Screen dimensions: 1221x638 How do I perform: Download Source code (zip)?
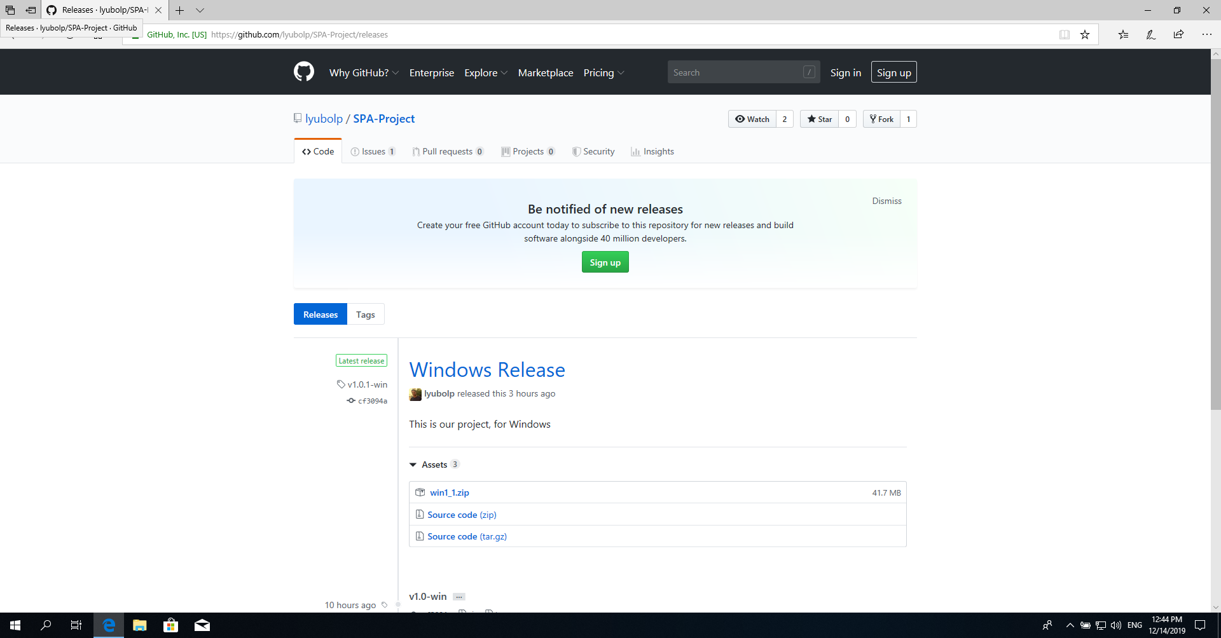click(x=462, y=515)
